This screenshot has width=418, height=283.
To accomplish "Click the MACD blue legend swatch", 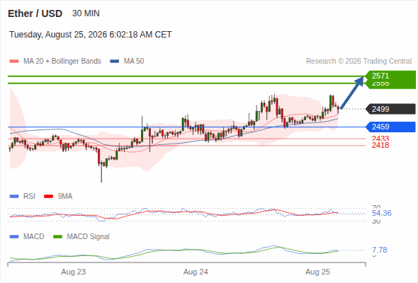I will point(14,237).
